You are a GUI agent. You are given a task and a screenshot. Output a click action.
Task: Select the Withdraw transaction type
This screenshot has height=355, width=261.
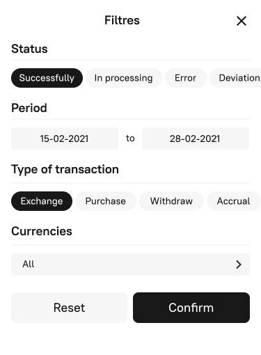tap(171, 201)
